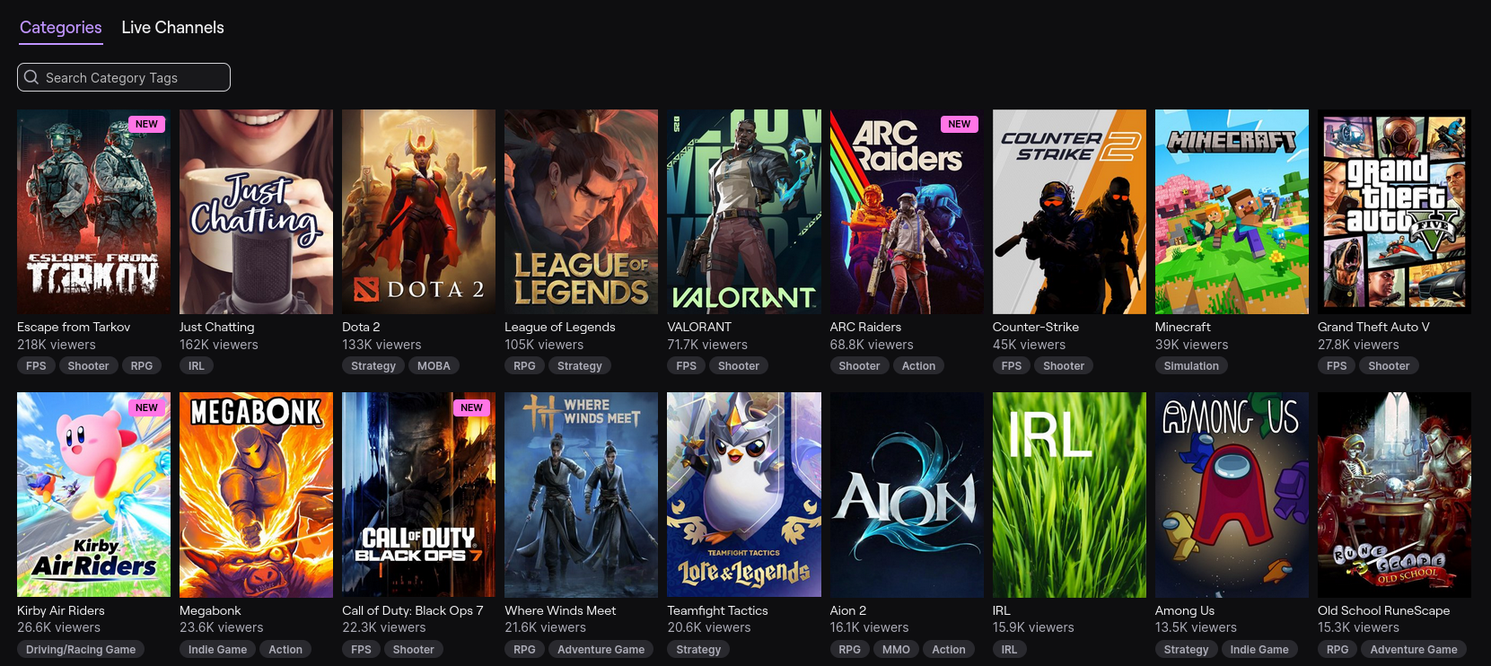1491x666 pixels.
Task: Open the ARC Raiders title link
Action: point(865,327)
